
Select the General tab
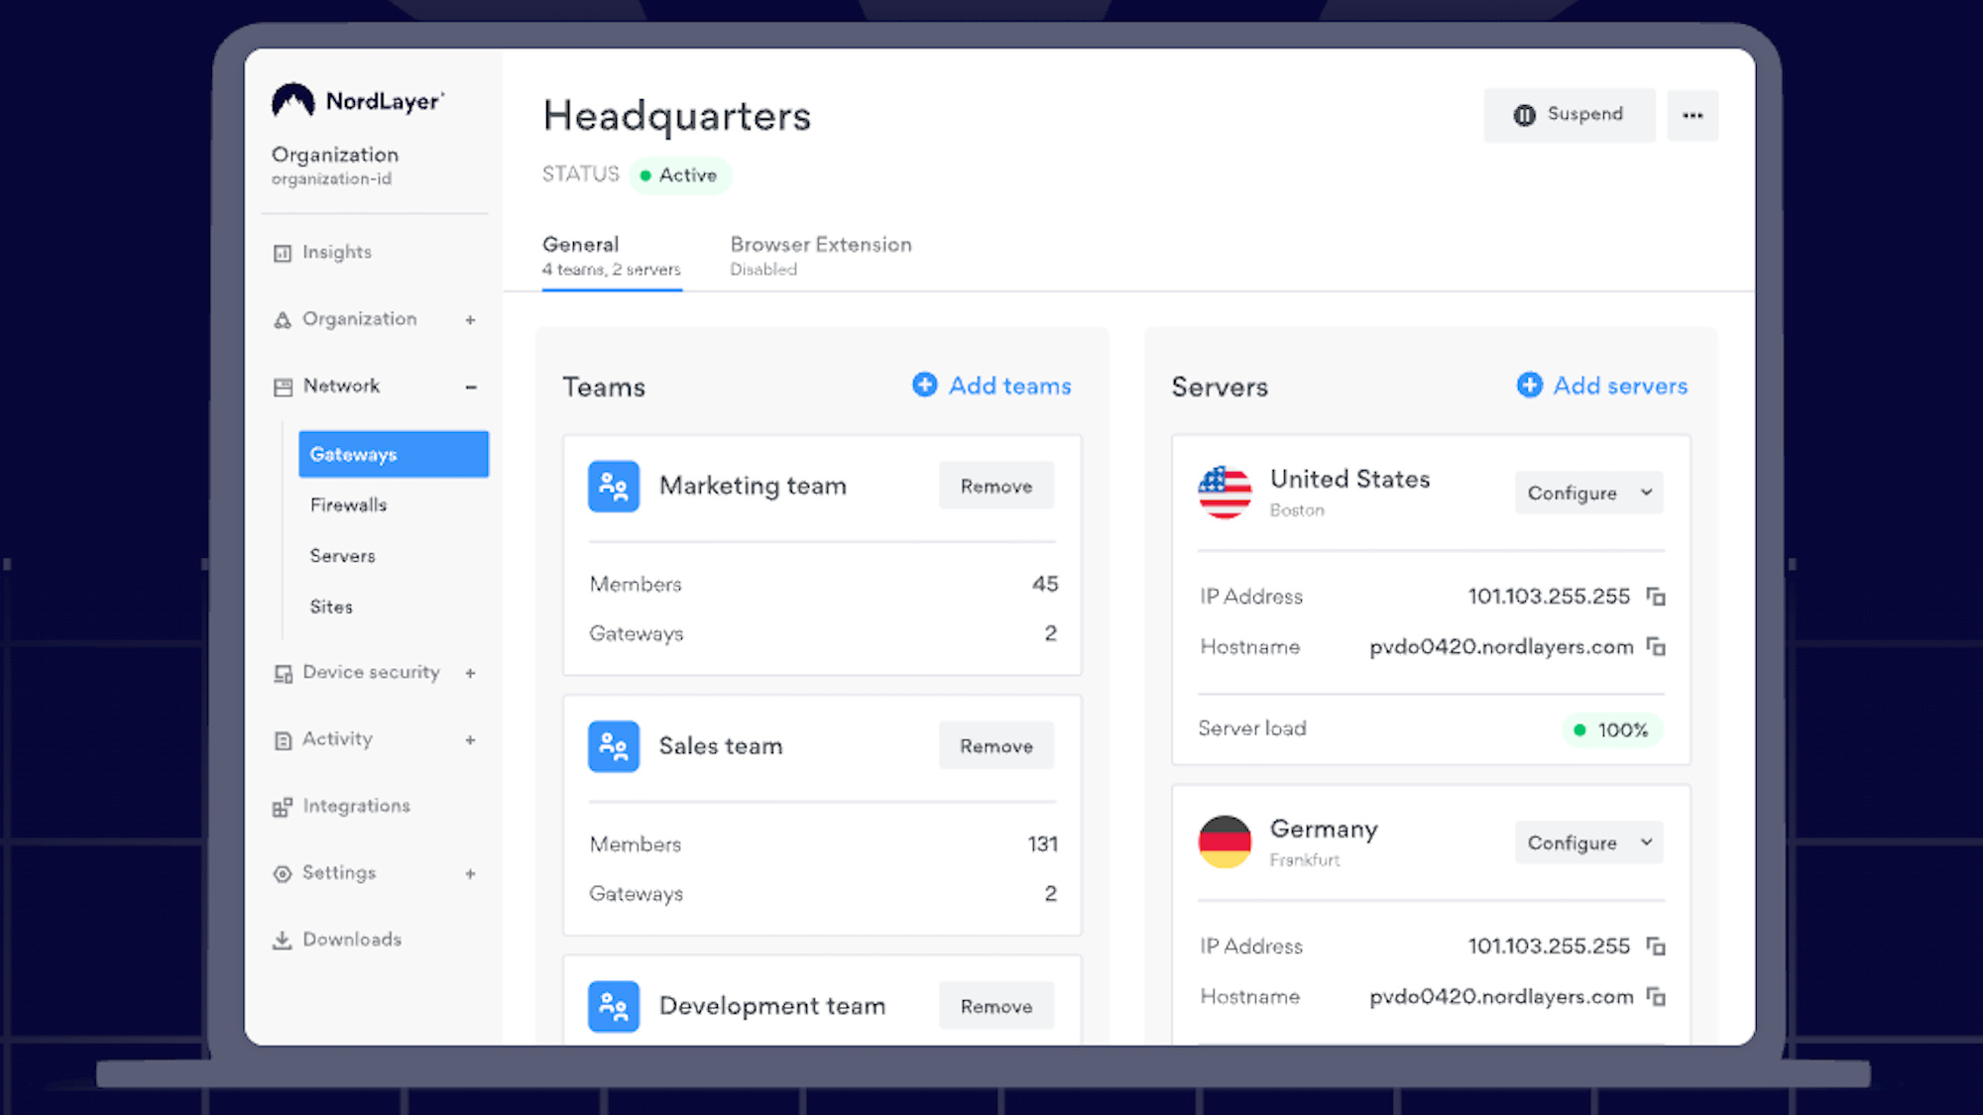click(x=581, y=245)
